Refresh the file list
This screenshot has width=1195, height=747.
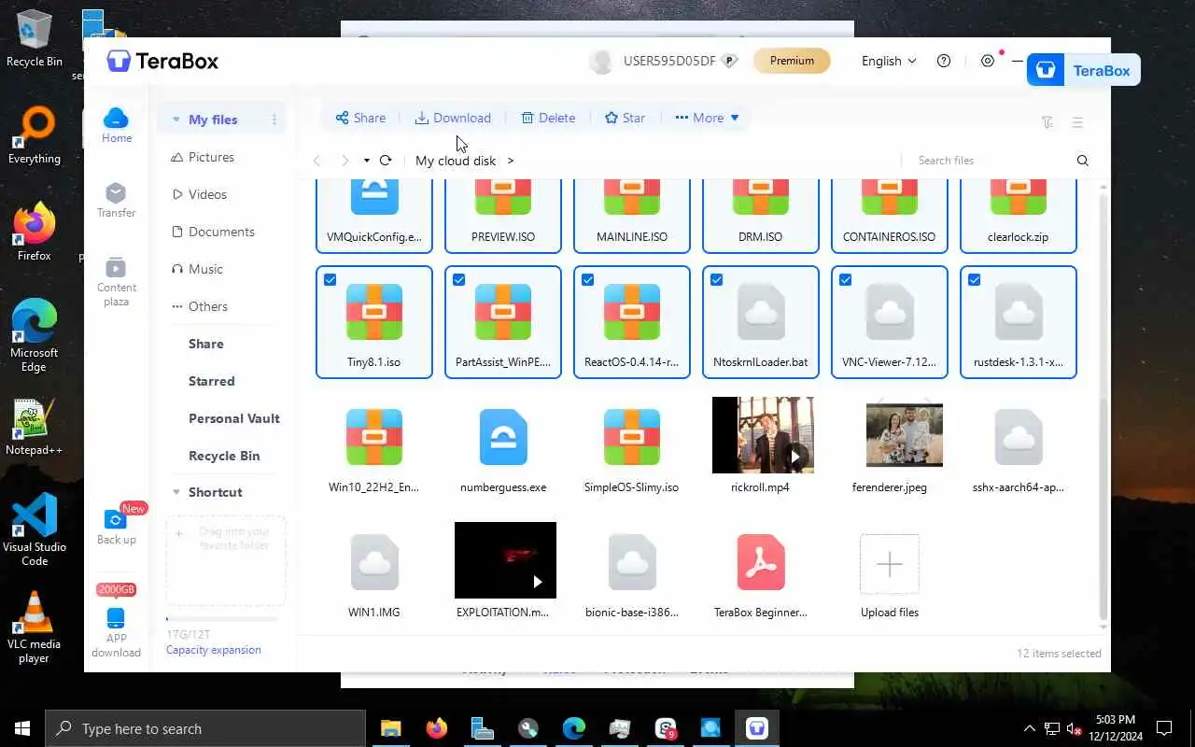[x=386, y=161]
